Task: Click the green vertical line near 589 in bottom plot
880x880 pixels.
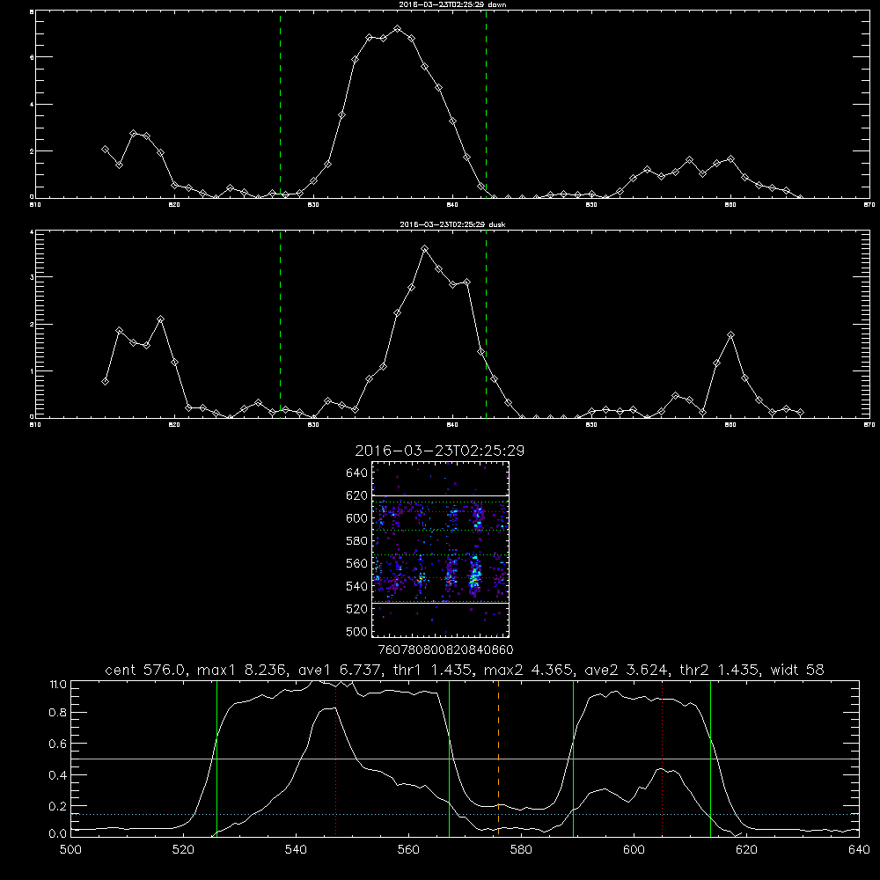Action: 573,759
